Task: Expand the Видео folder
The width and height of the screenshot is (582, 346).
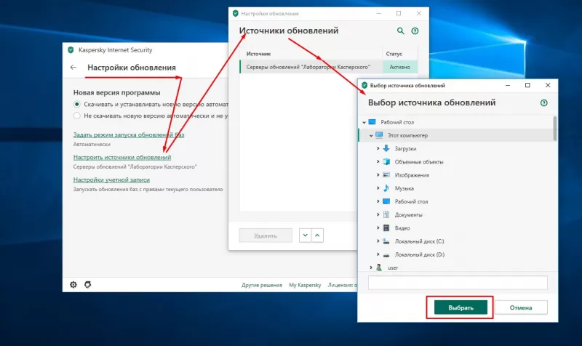Action: click(x=378, y=228)
